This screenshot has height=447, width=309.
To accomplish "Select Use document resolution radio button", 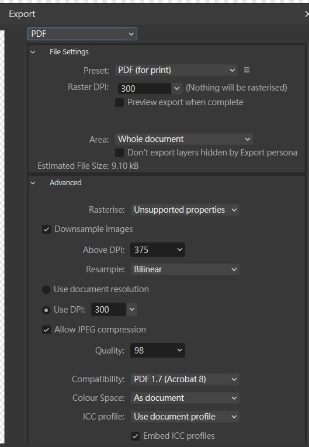I will [46, 290].
